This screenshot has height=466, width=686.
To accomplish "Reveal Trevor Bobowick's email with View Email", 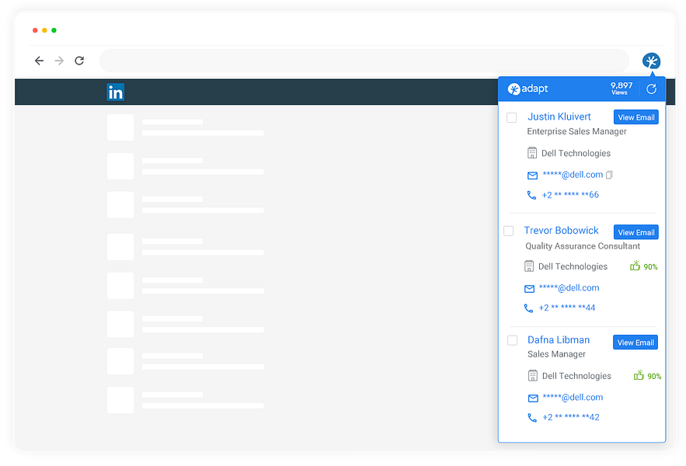I will [x=636, y=232].
